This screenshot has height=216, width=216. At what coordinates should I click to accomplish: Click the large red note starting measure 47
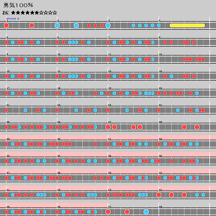pyautogui.click(x=108, y=212)
